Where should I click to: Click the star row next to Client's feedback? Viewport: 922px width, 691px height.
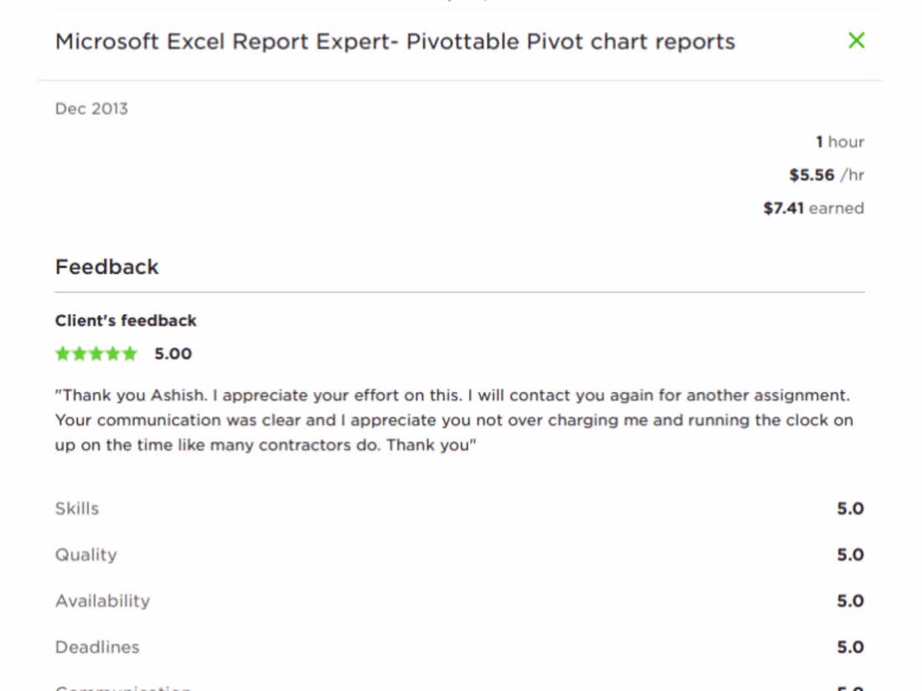(96, 353)
